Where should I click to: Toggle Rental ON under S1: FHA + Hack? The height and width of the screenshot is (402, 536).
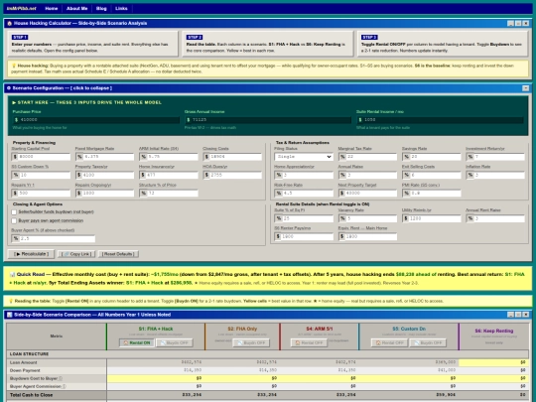click(137, 342)
